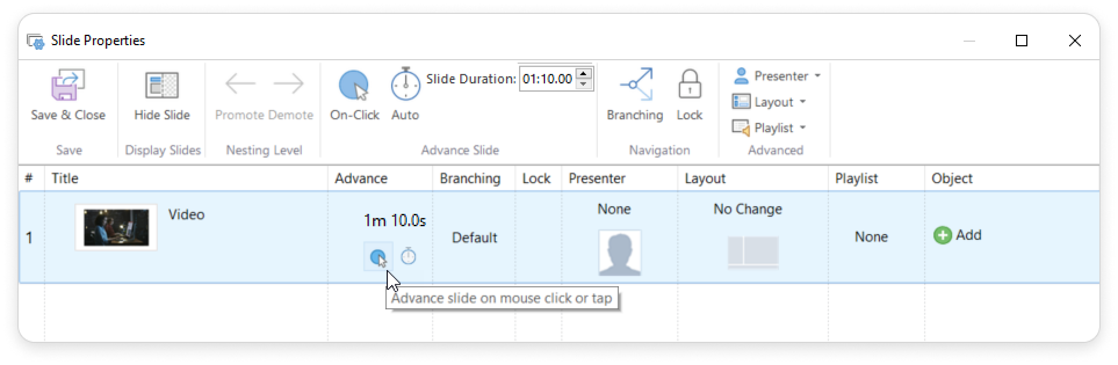This screenshot has width=1118, height=365.
Task: Click the Demote right arrow
Action: point(288,84)
